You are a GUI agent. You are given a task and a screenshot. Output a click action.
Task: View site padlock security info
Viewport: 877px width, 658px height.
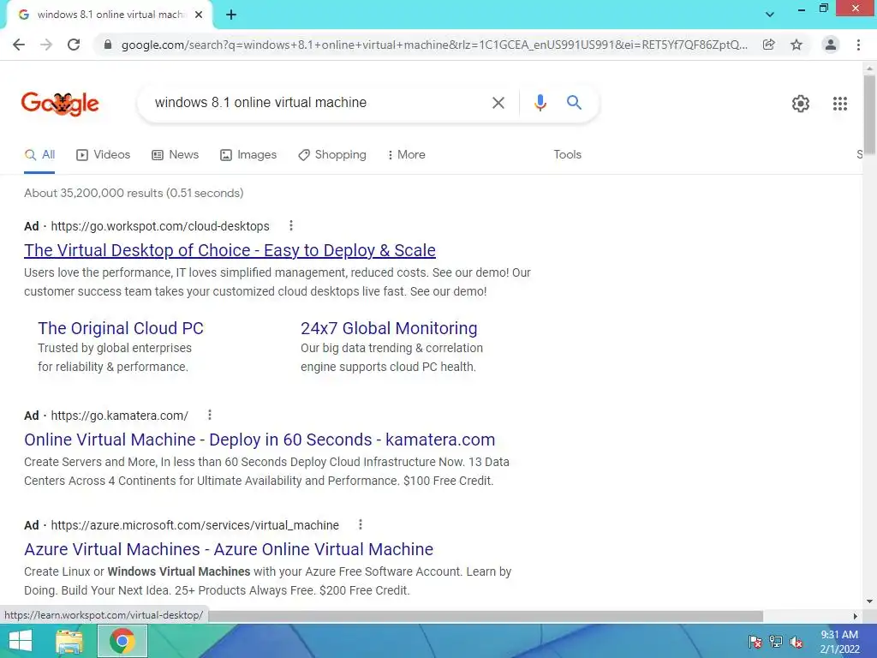[x=108, y=45]
